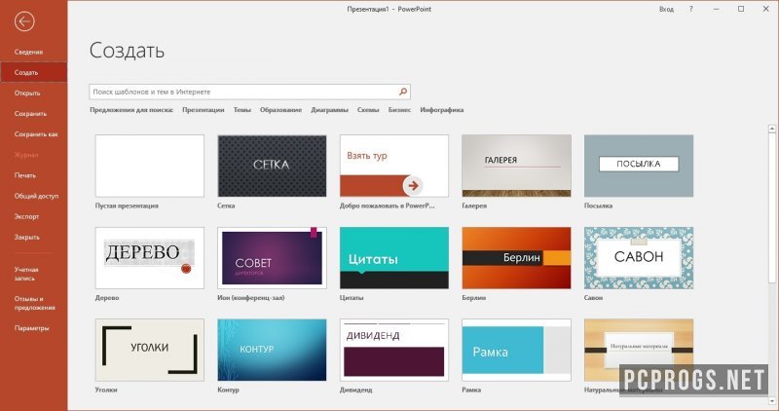Open the Взять тур welcome template
The width and height of the screenshot is (779, 411).
[x=394, y=166]
